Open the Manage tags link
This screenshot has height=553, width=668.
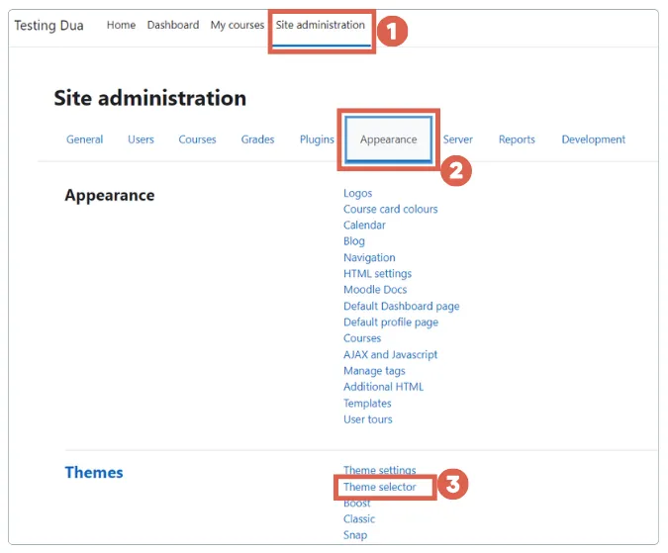click(374, 371)
